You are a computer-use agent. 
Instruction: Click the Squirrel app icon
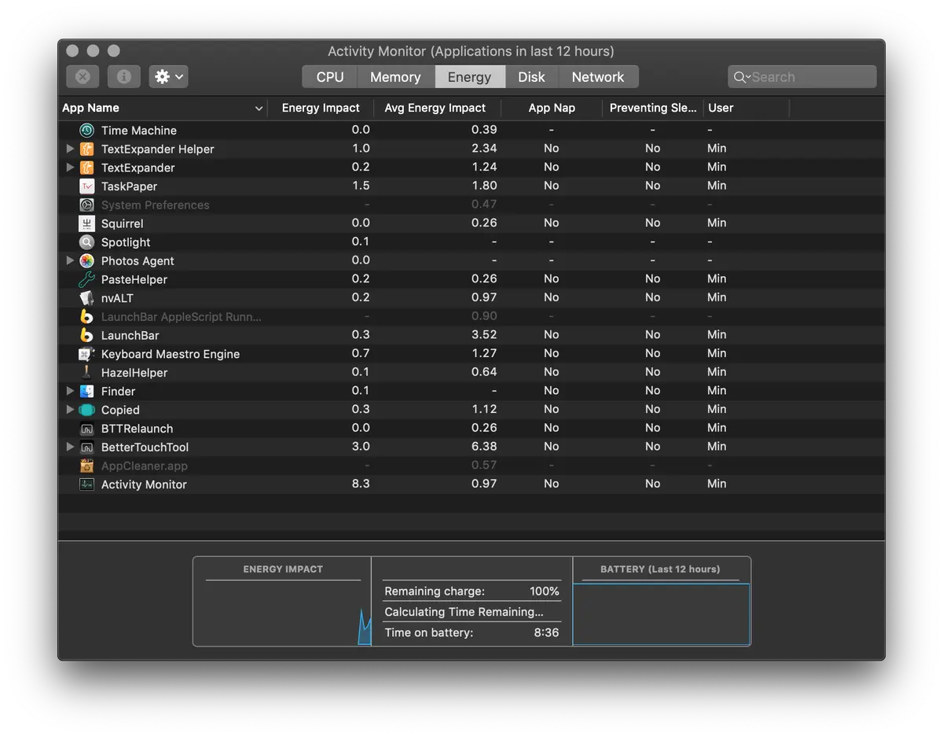(87, 223)
